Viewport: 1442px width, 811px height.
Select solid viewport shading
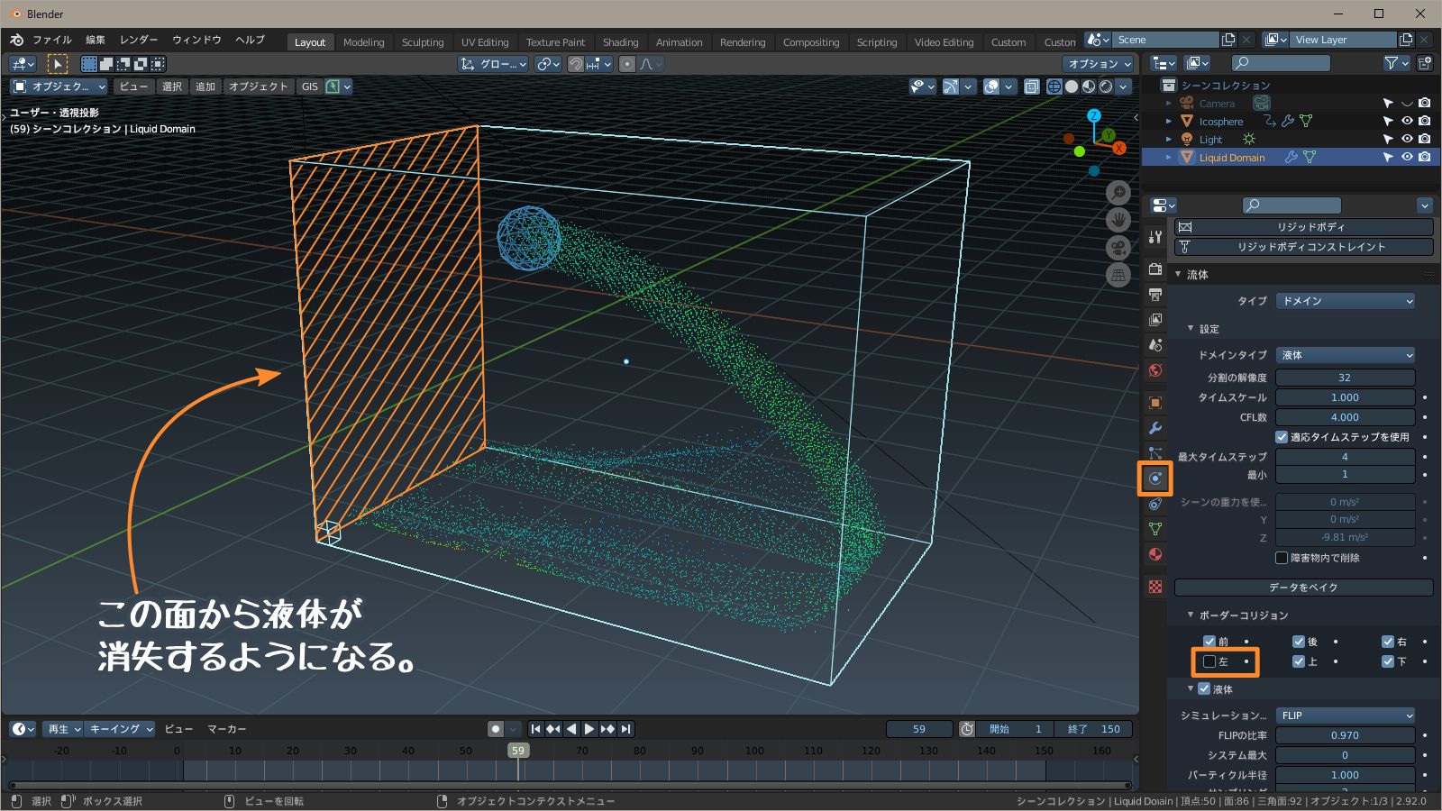coord(1071,87)
